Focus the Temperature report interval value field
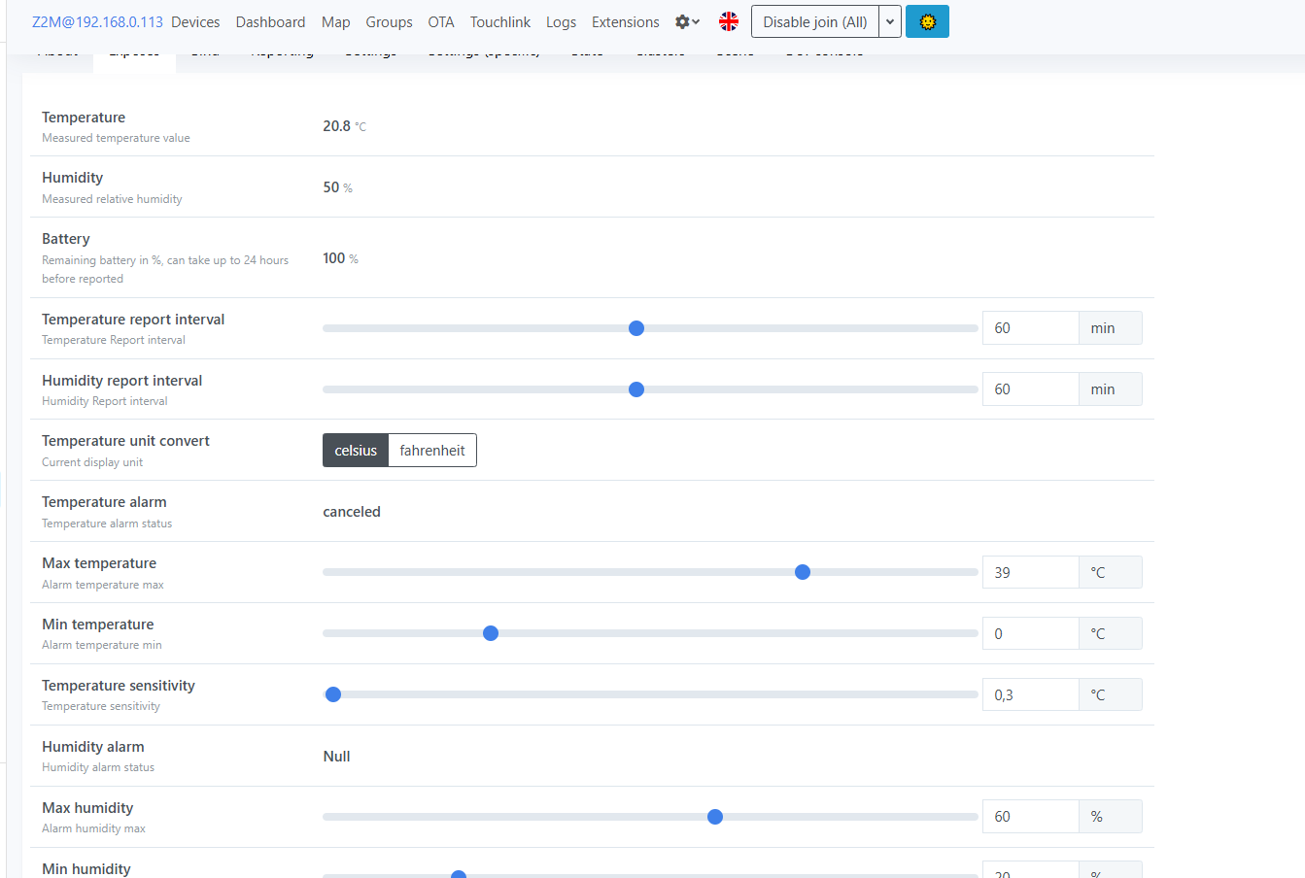1305x878 pixels. click(1030, 328)
